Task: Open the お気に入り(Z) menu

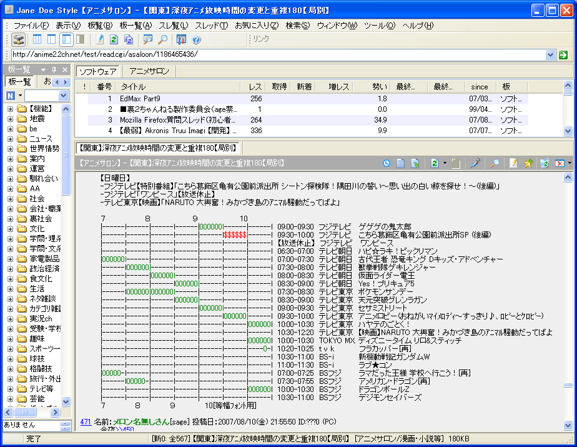Action: [x=257, y=26]
